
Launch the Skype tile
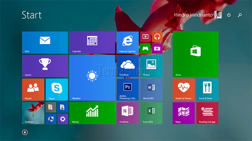(x=57, y=90)
